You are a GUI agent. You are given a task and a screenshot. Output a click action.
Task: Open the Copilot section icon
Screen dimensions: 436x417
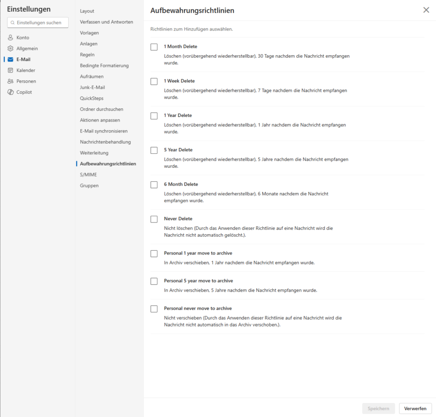[10, 91]
